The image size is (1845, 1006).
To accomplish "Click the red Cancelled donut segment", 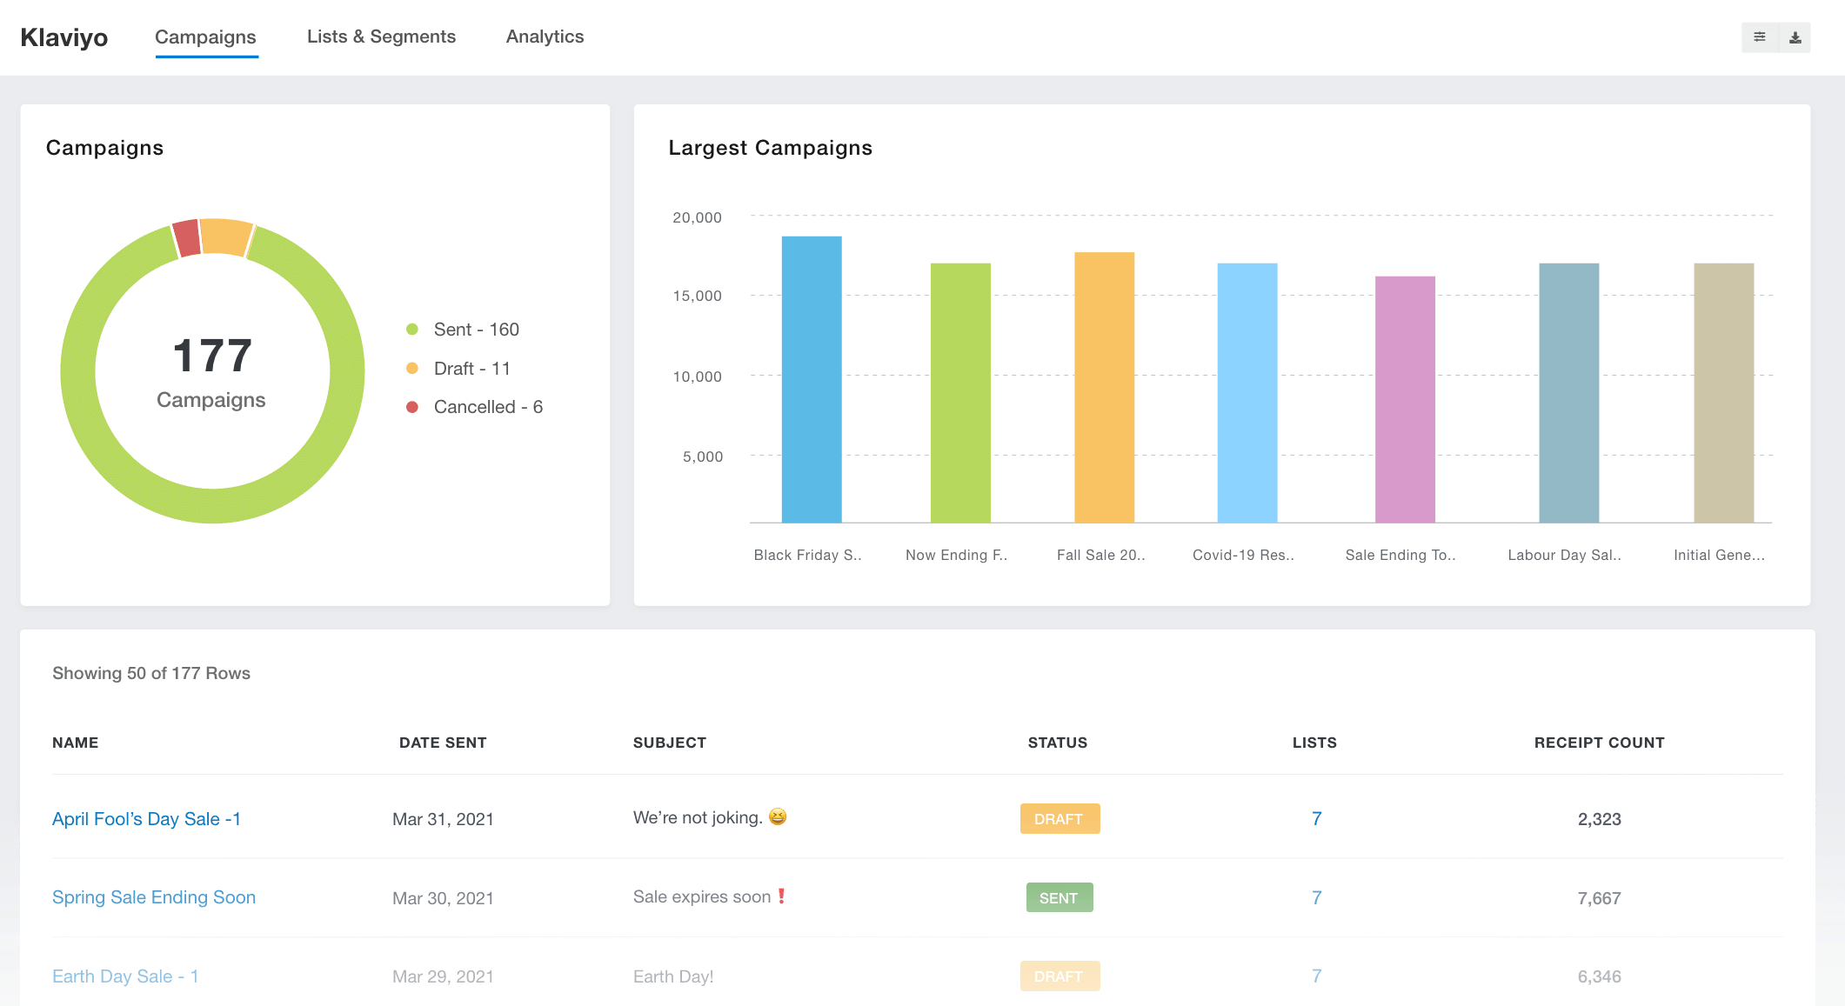I will point(187,238).
